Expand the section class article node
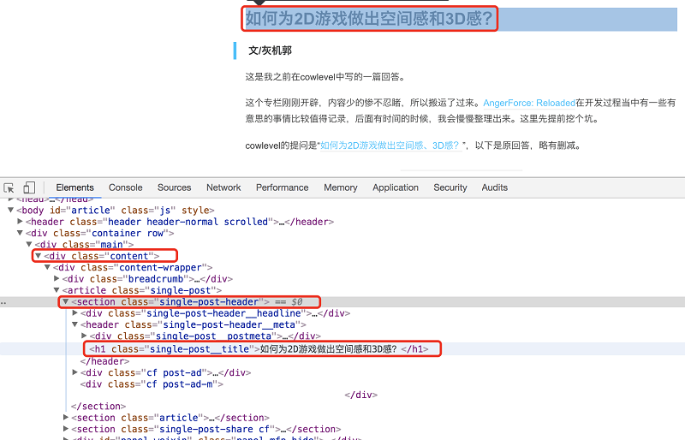This screenshot has height=440, width=685. pyautogui.click(x=66, y=418)
